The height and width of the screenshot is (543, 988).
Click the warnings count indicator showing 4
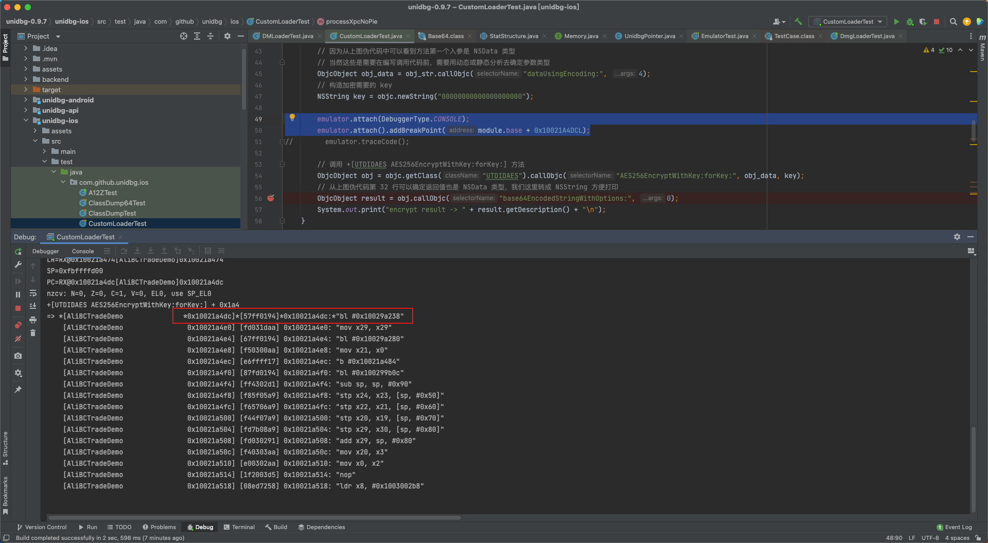tap(929, 50)
